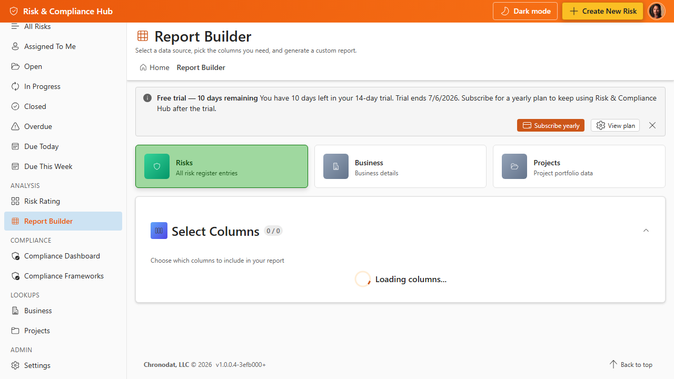Screen dimensions: 674x379
Task: Click the Projects folder card icon
Action: click(514, 166)
